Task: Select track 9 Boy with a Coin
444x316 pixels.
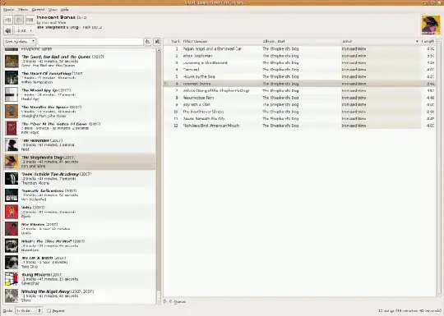Action: point(299,104)
